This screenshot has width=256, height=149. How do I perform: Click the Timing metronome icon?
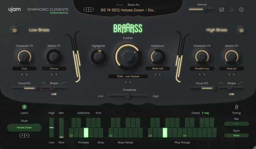click(x=236, y=107)
